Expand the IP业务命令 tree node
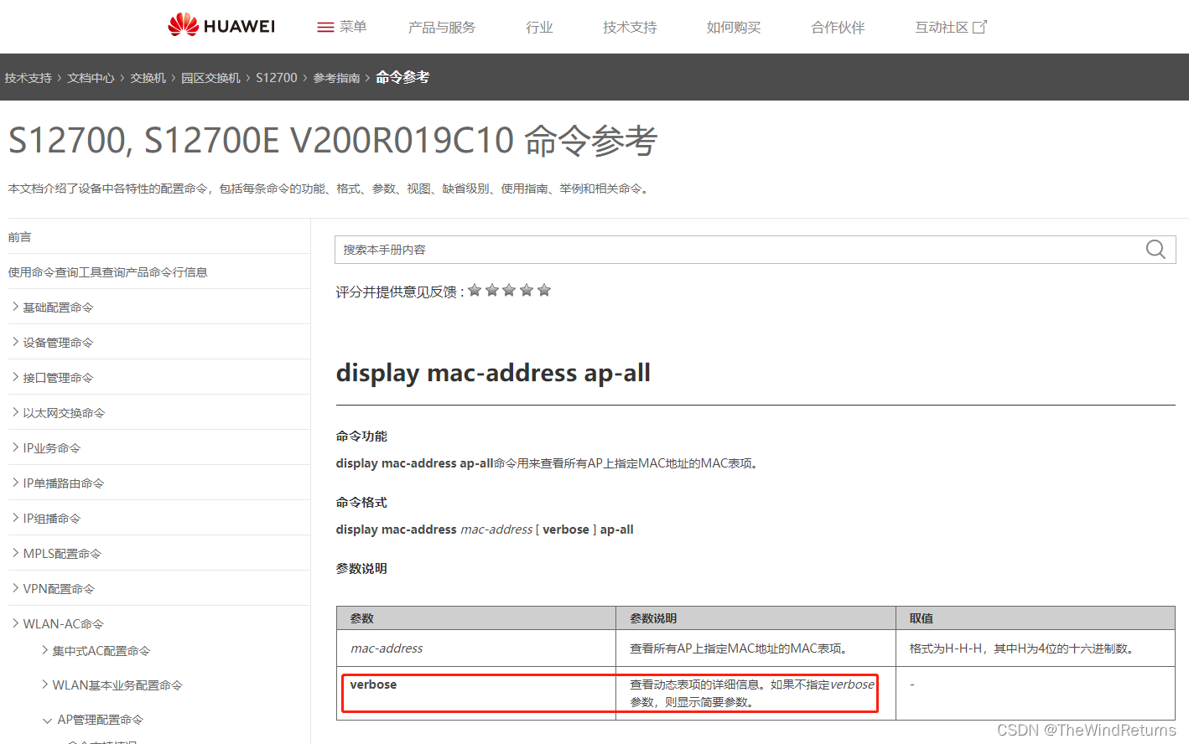1189x744 pixels. 16,447
